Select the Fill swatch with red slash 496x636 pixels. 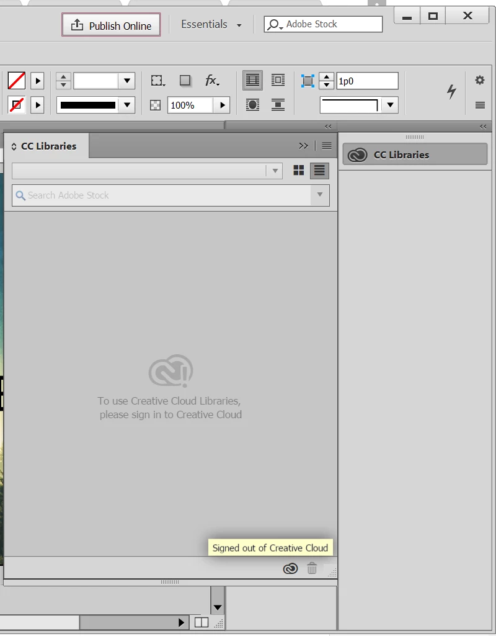(17, 81)
